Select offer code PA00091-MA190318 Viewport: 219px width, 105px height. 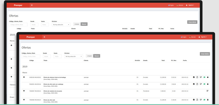(x=35, y=84)
